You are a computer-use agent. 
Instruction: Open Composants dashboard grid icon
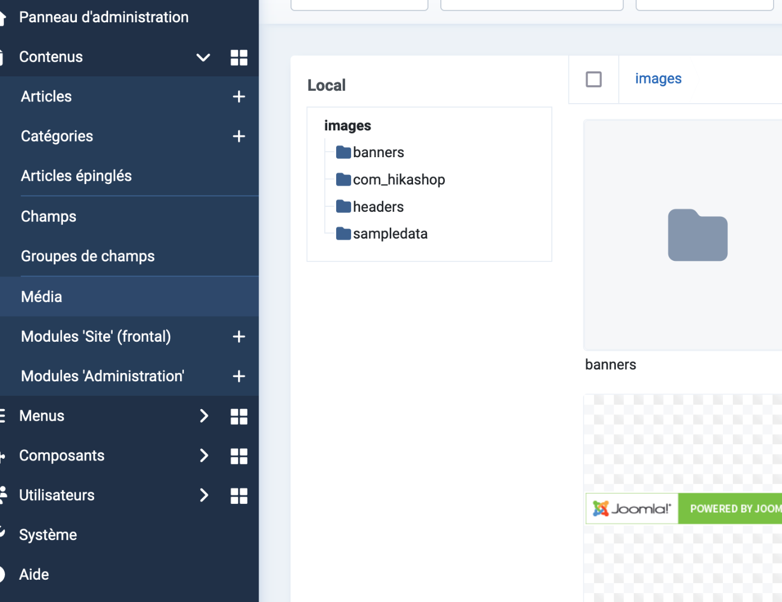coord(239,456)
